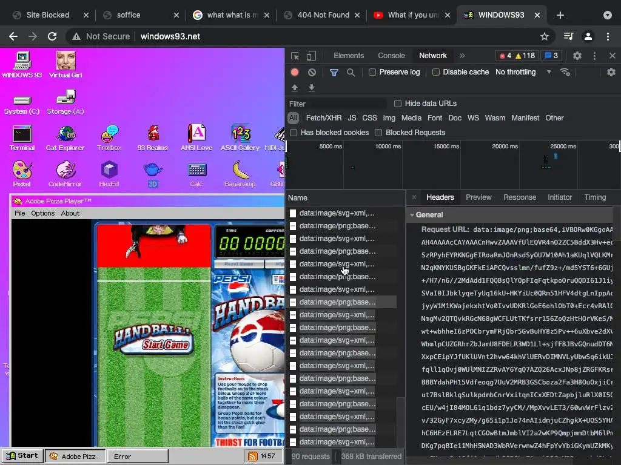
Task: Filter requests by Img type
Action: (389, 118)
